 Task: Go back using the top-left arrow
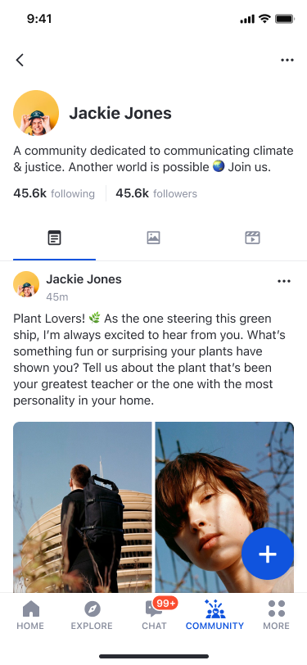pos(20,60)
